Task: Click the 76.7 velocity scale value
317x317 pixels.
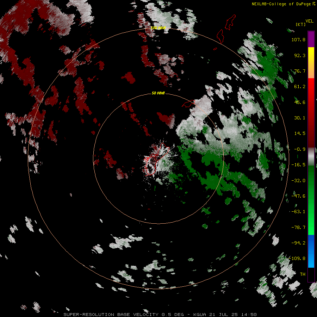Action: (x=300, y=71)
